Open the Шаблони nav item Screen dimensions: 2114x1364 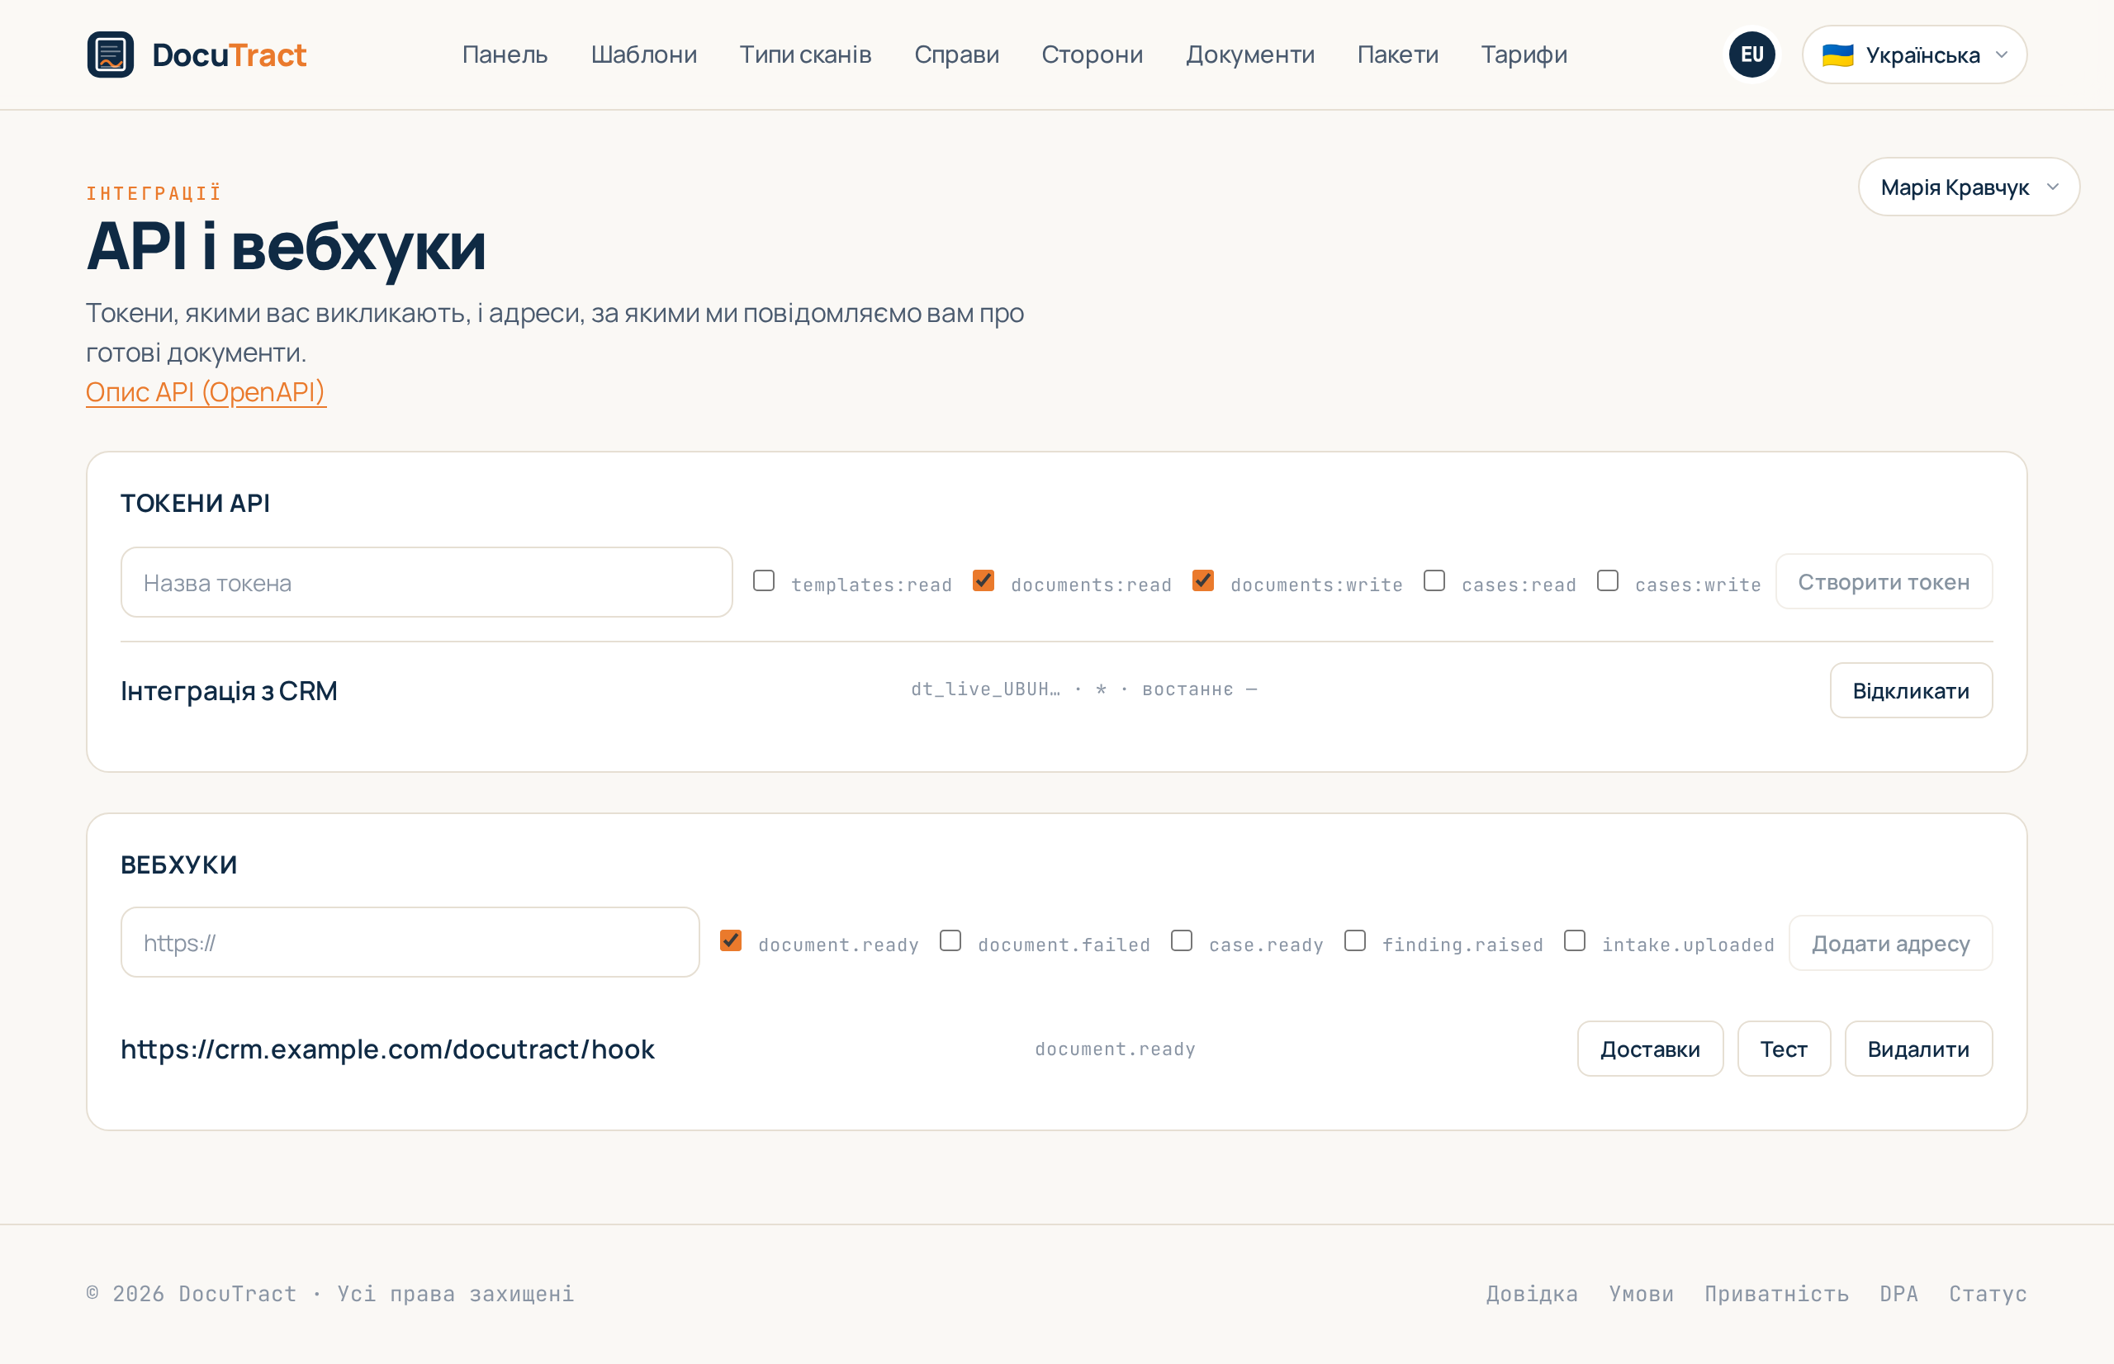[644, 55]
